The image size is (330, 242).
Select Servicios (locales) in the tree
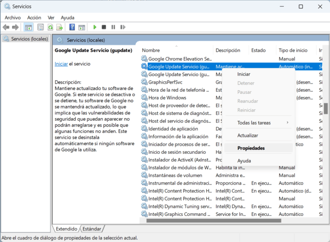click(x=29, y=39)
